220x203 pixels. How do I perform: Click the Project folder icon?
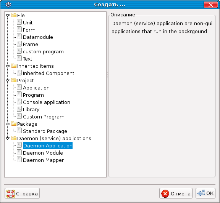click(14, 80)
